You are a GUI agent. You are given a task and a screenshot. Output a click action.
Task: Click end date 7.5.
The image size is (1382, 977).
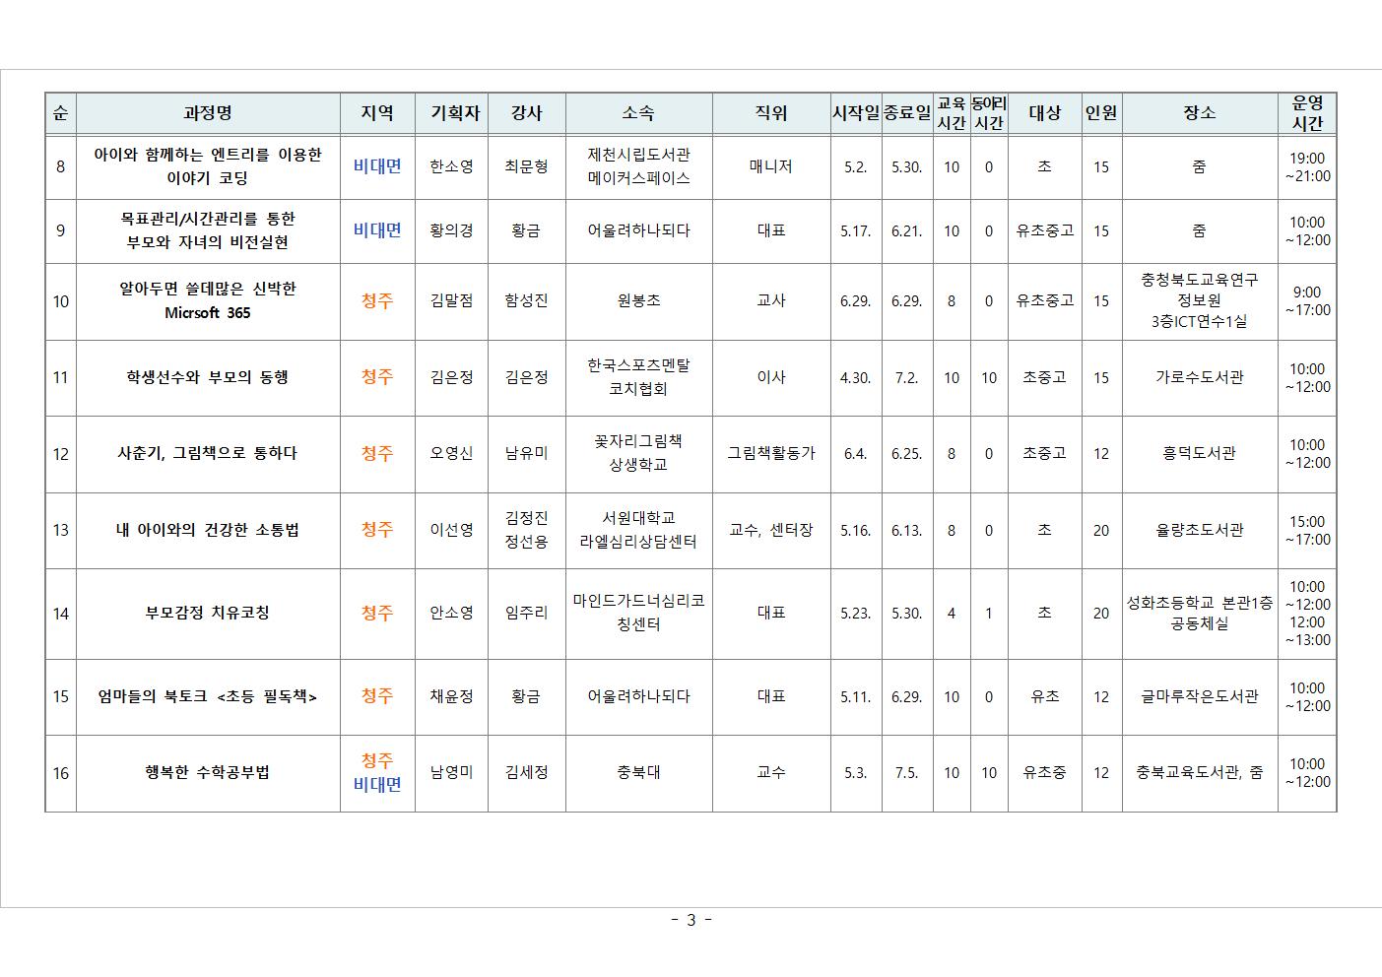point(906,772)
